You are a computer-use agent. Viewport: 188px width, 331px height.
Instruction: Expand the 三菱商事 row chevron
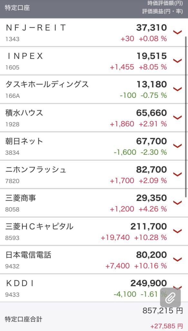click(x=177, y=203)
